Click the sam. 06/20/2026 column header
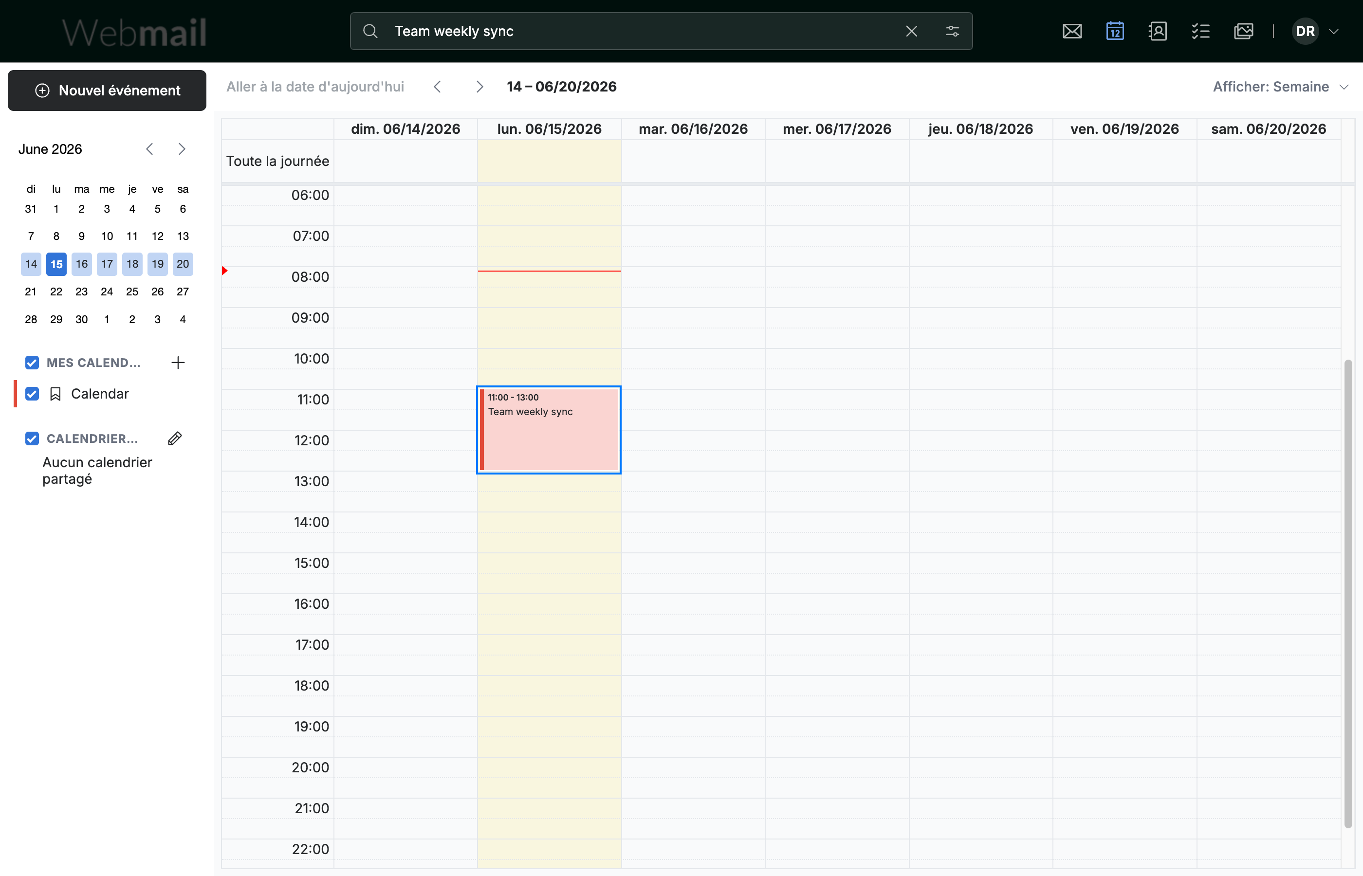Screen dimensions: 1363x876 pos(1269,129)
